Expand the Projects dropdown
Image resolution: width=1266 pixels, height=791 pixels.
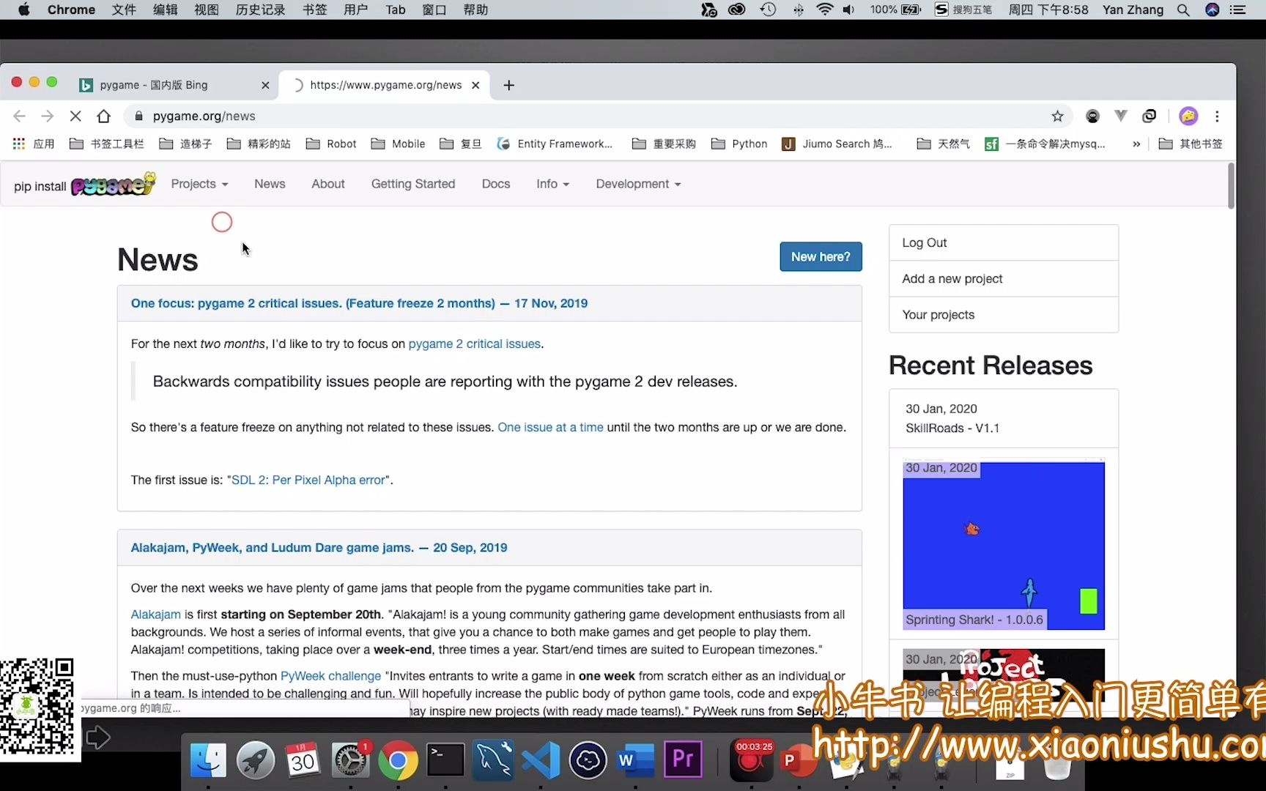click(x=199, y=184)
